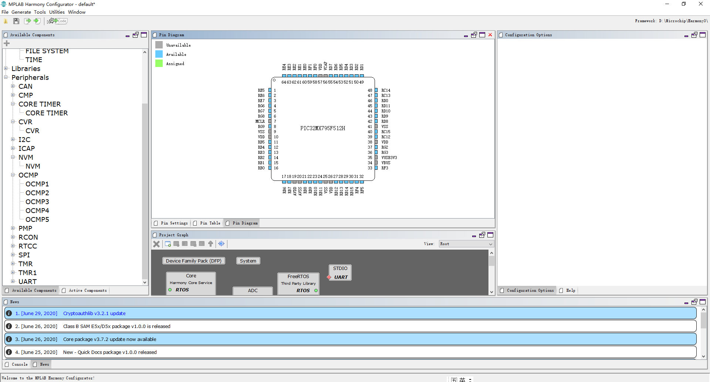Collapse the Peripherals tree node
The width and height of the screenshot is (710, 382).
click(x=6, y=77)
